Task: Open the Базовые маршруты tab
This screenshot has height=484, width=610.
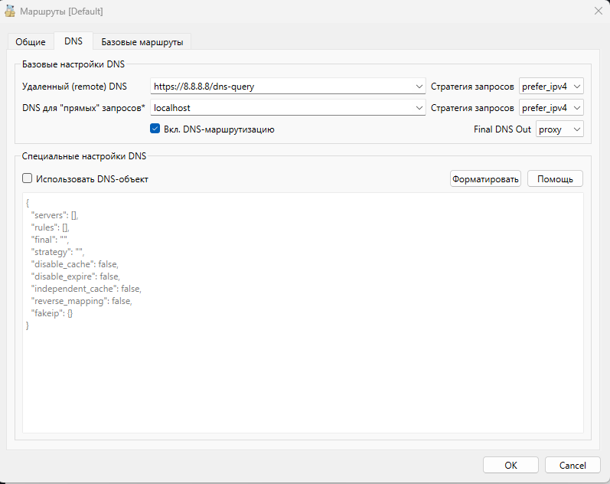Action: point(142,41)
